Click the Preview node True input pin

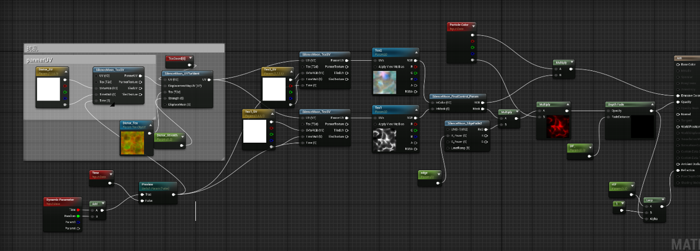(142, 195)
